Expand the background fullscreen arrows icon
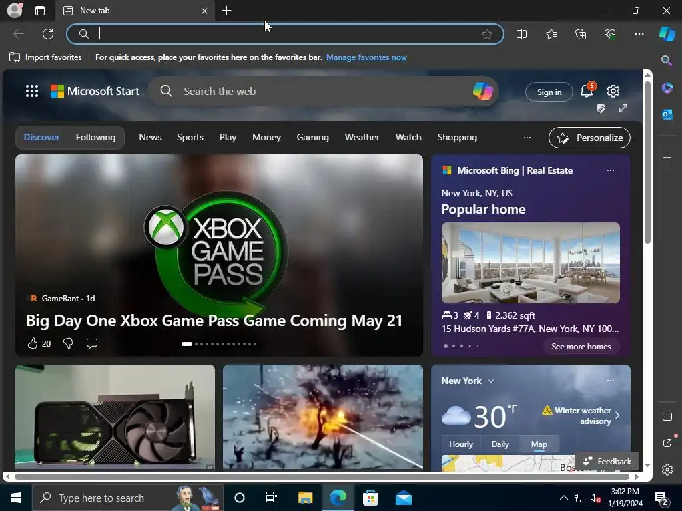Screen dimensions: 682x511 click(x=623, y=108)
